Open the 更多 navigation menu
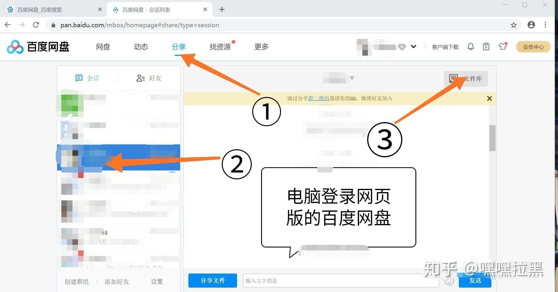Image resolution: width=558 pixels, height=292 pixels. pos(261,47)
